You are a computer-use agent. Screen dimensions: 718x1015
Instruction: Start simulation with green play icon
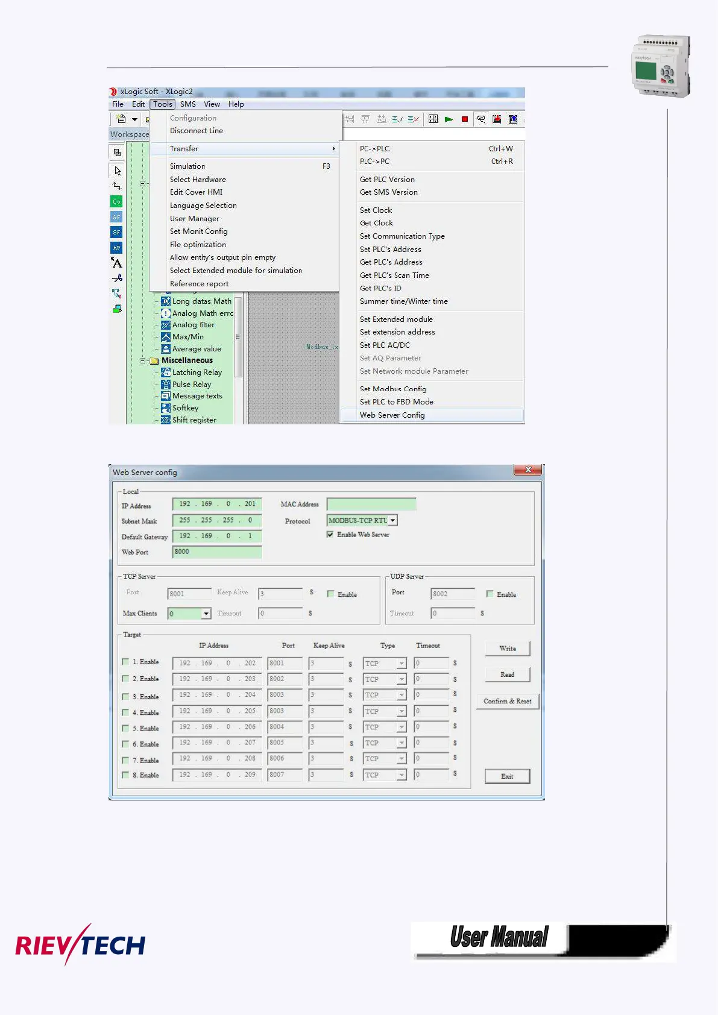449,119
